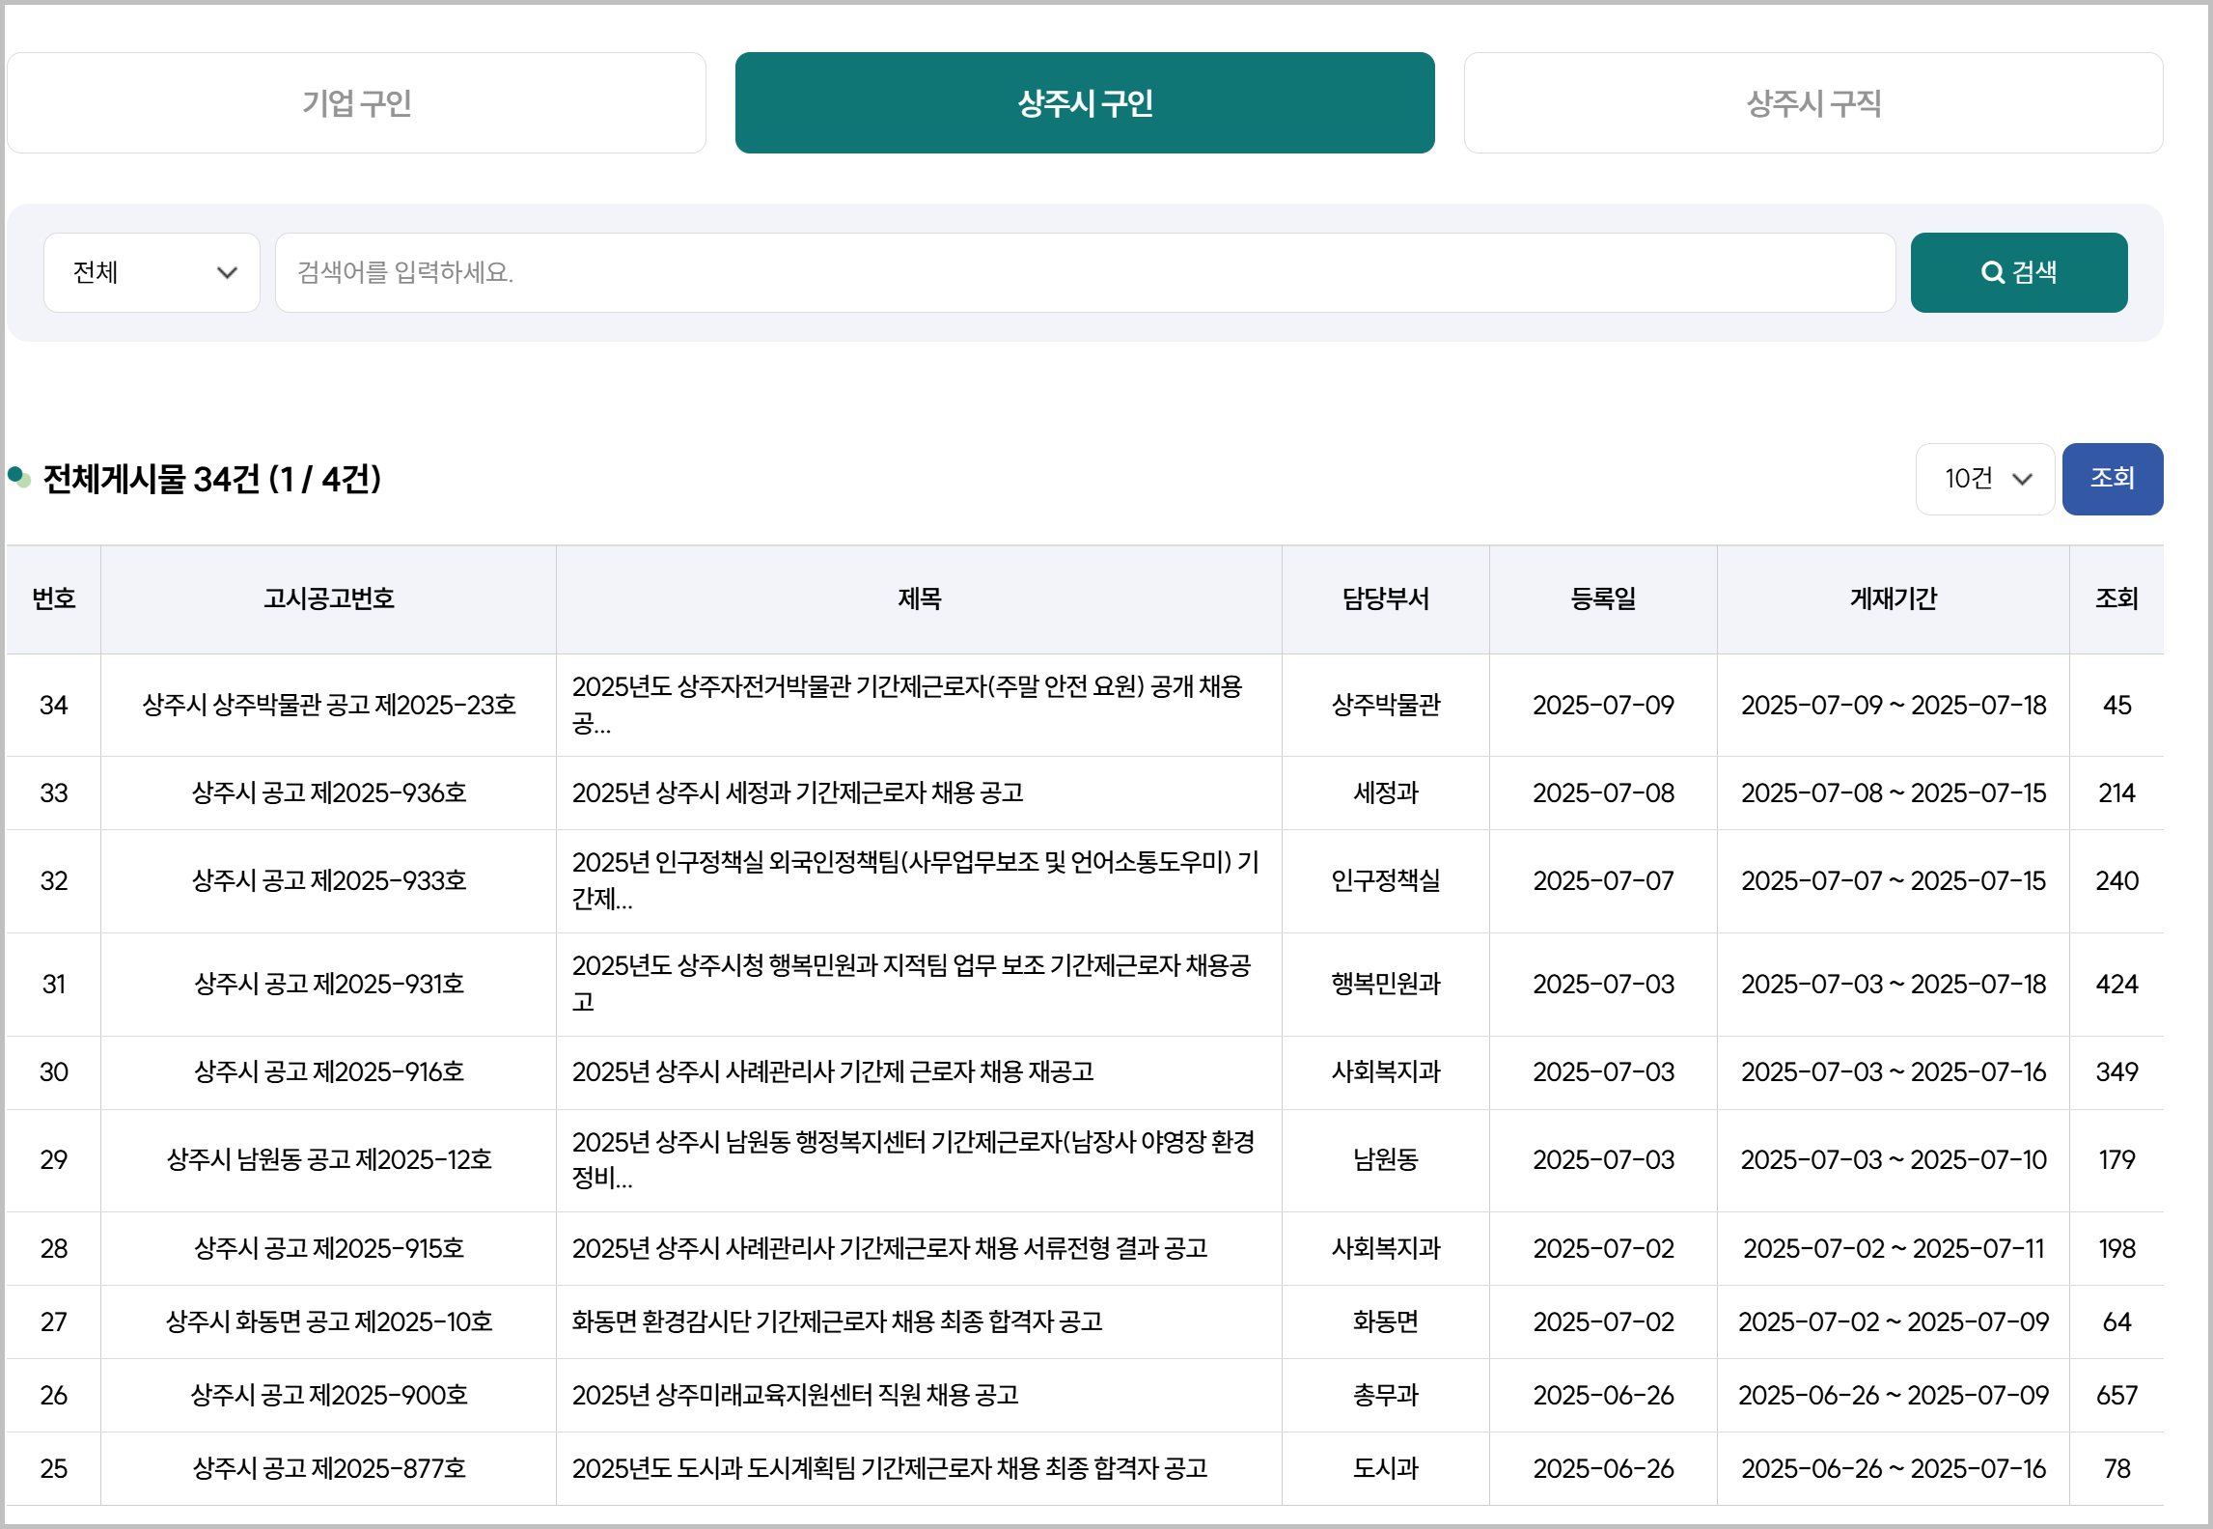This screenshot has height=1529, width=2213.
Task: Open 도시과 도시계획팀 최종 합격자 공고
Action: click(889, 1468)
